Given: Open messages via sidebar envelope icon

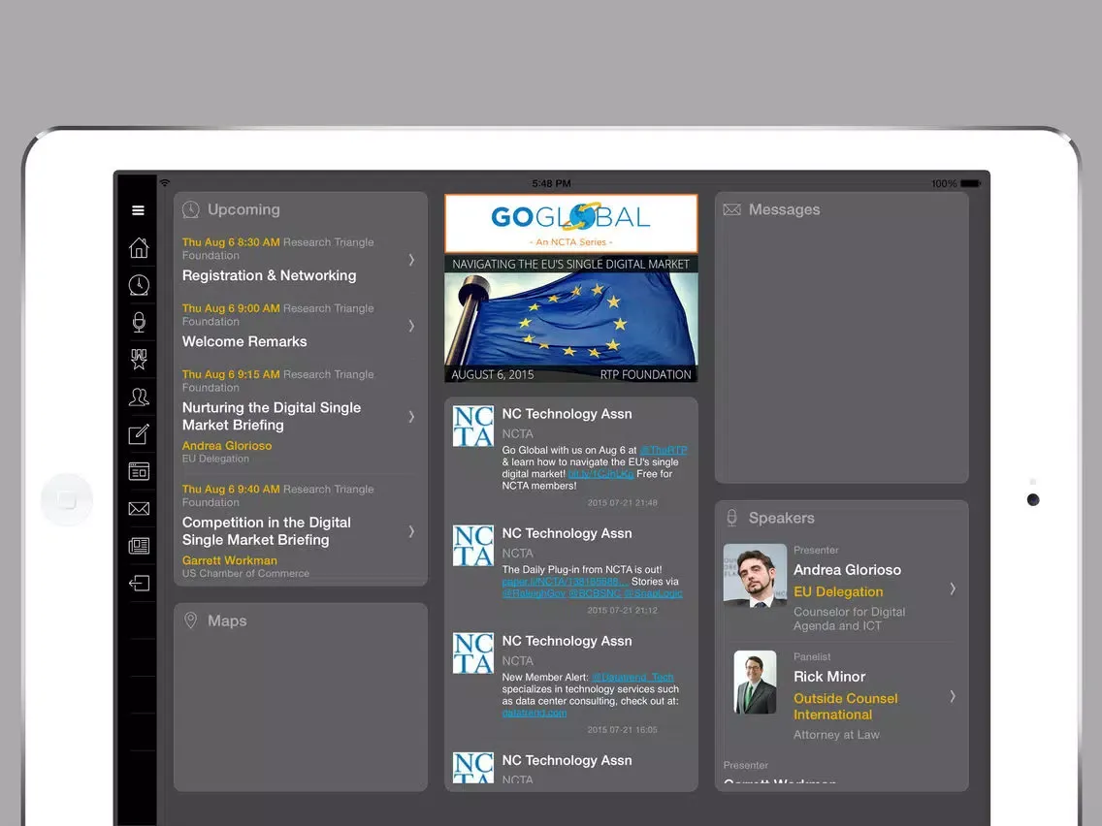Looking at the screenshot, I should pos(139,509).
